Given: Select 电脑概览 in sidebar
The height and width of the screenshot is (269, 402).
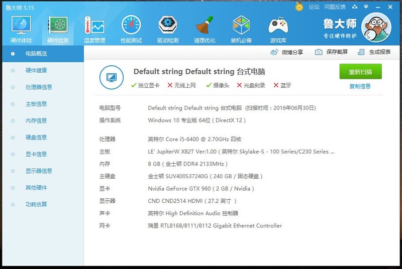Looking at the screenshot, I should click(x=43, y=54).
